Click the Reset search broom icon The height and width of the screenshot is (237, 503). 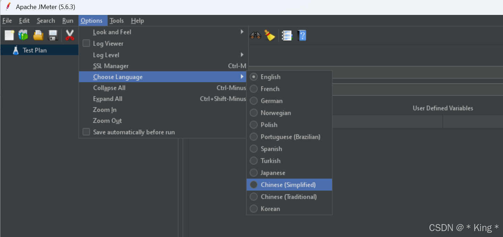pyautogui.click(x=270, y=35)
